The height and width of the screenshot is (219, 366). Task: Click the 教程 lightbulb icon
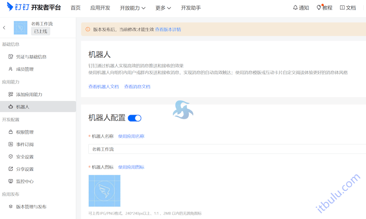(319, 8)
